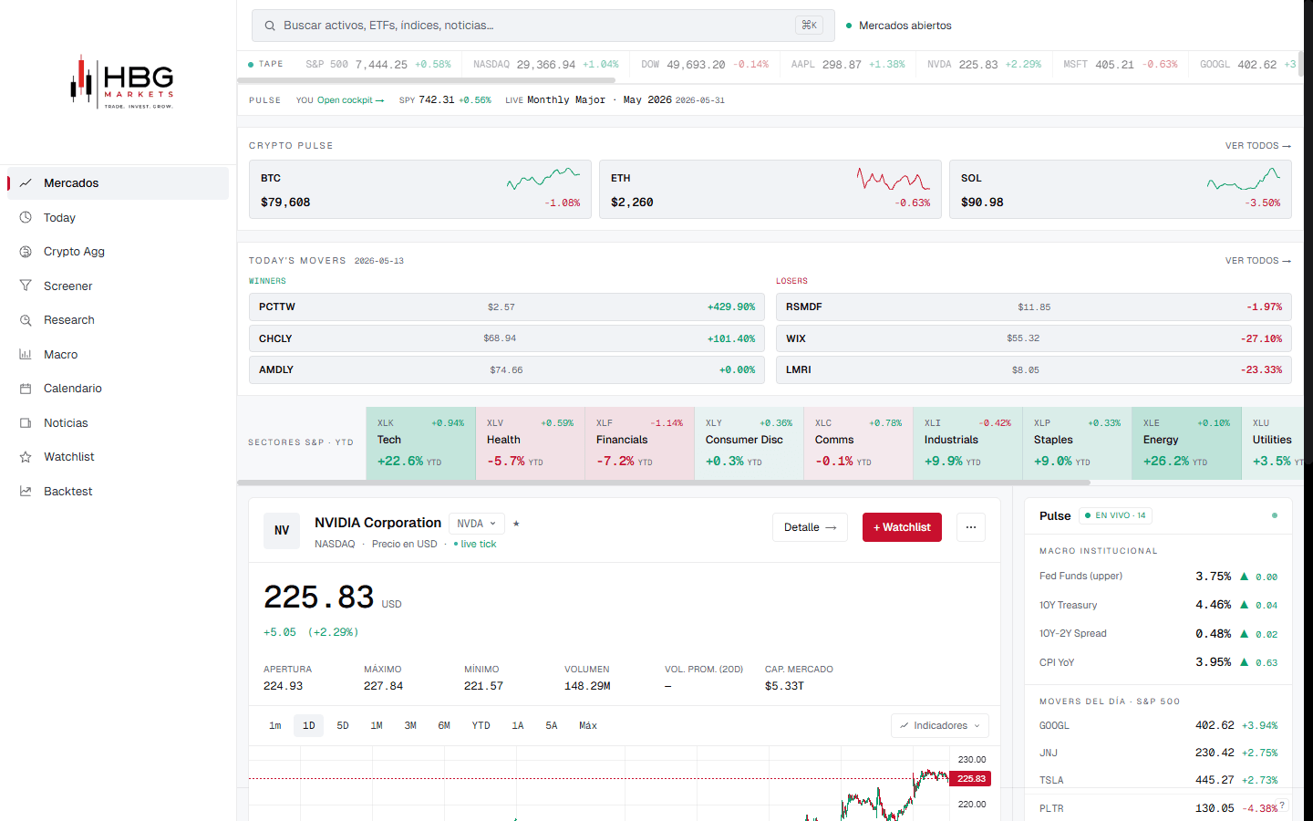
Task: Expand the NVDA ticker dropdown
Action: point(477,524)
